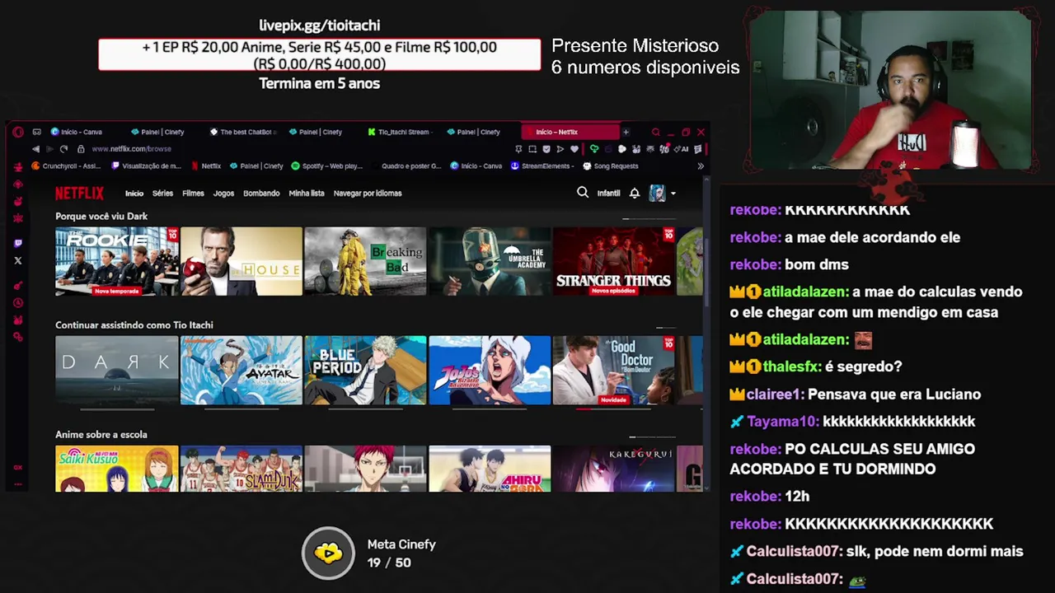The height and width of the screenshot is (593, 1055).
Task: Open Navegar por idiomas in Netflix
Action: [368, 194]
